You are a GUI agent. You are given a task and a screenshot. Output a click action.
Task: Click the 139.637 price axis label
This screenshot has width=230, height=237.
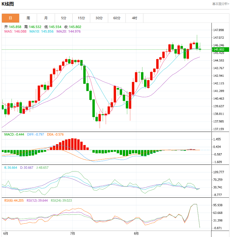point(218,106)
